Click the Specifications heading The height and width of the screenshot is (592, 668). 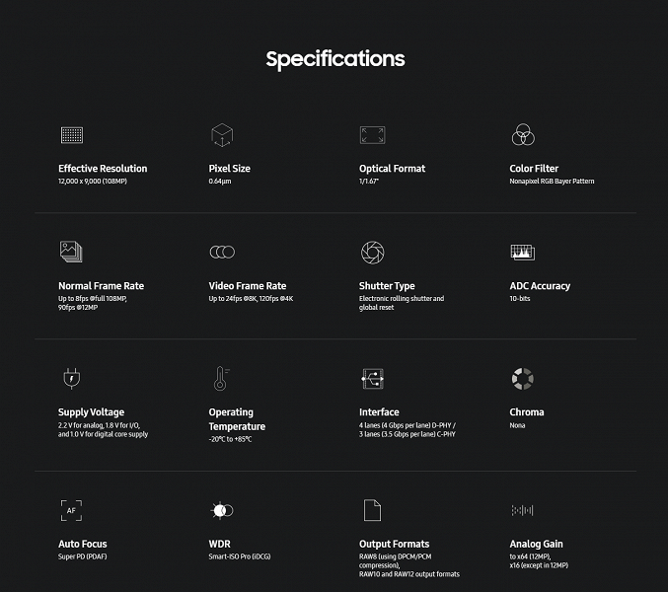click(x=334, y=58)
